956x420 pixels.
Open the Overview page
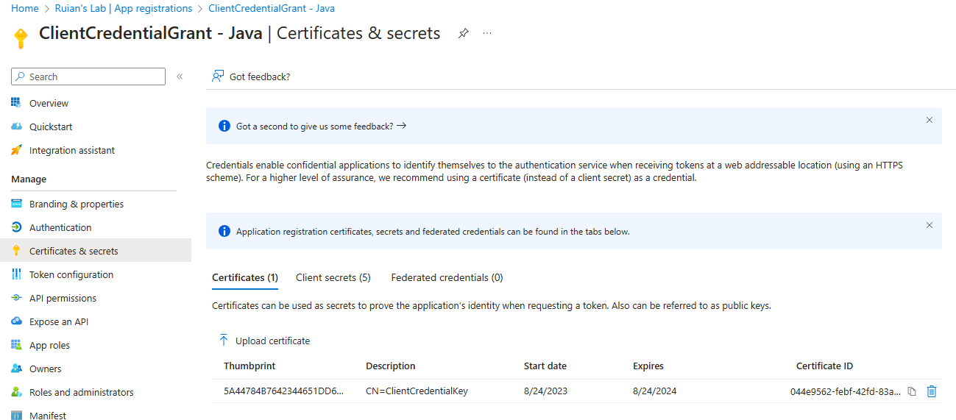[x=49, y=103]
